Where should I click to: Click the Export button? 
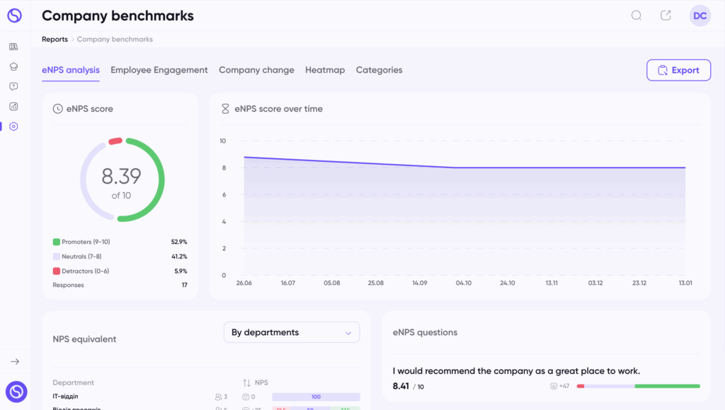tap(678, 70)
